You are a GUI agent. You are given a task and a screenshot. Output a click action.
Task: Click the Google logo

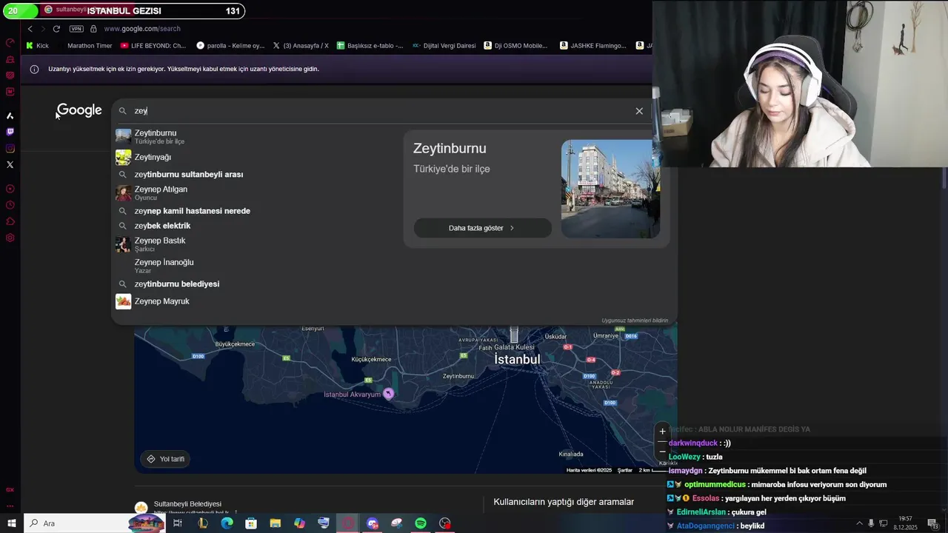(x=79, y=110)
